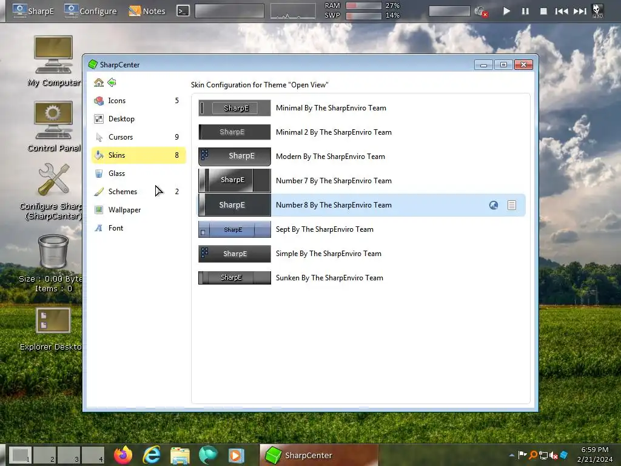The width and height of the screenshot is (621, 466).
Task: Click the CPU graph in the top bar
Action: tap(293, 11)
